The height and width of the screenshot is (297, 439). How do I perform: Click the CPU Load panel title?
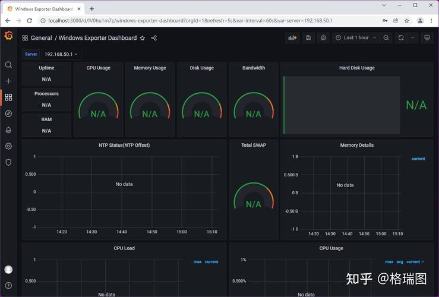tap(124, 248)
